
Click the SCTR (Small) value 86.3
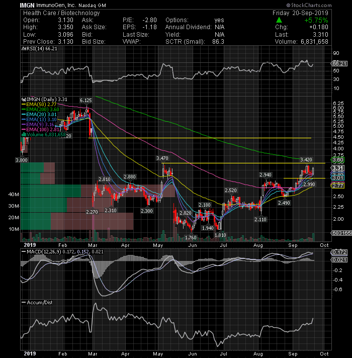[218, 42]
